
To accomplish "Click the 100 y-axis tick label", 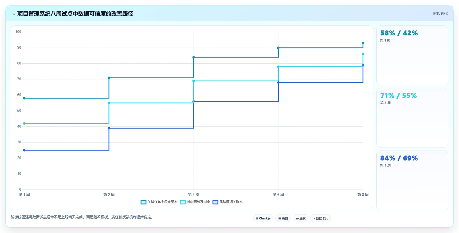I will (x=18, y=32).
